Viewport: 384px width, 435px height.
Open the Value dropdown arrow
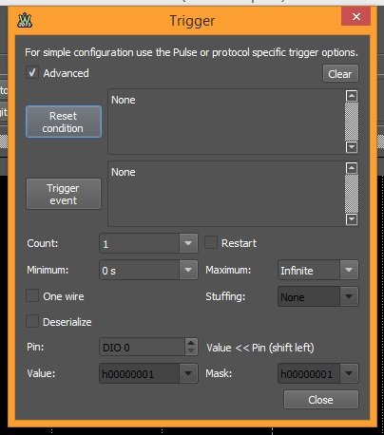point(188,373)
